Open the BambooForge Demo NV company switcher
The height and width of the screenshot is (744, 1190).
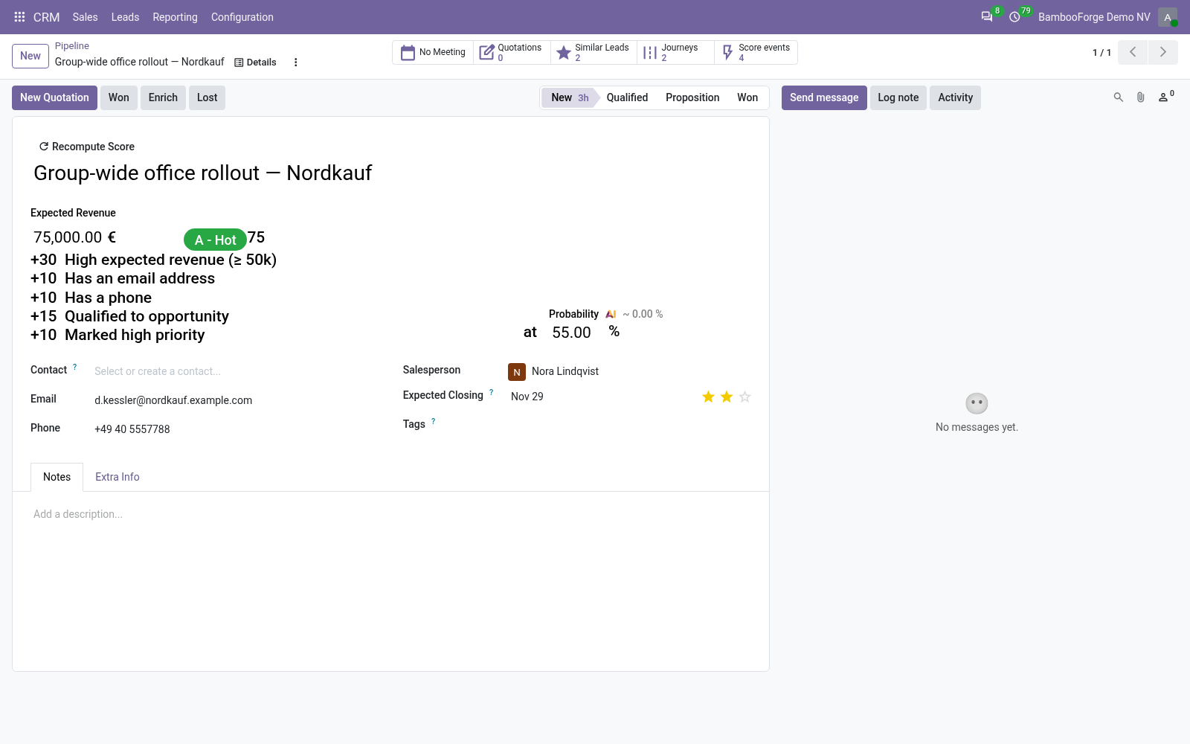coord(1094,17)
